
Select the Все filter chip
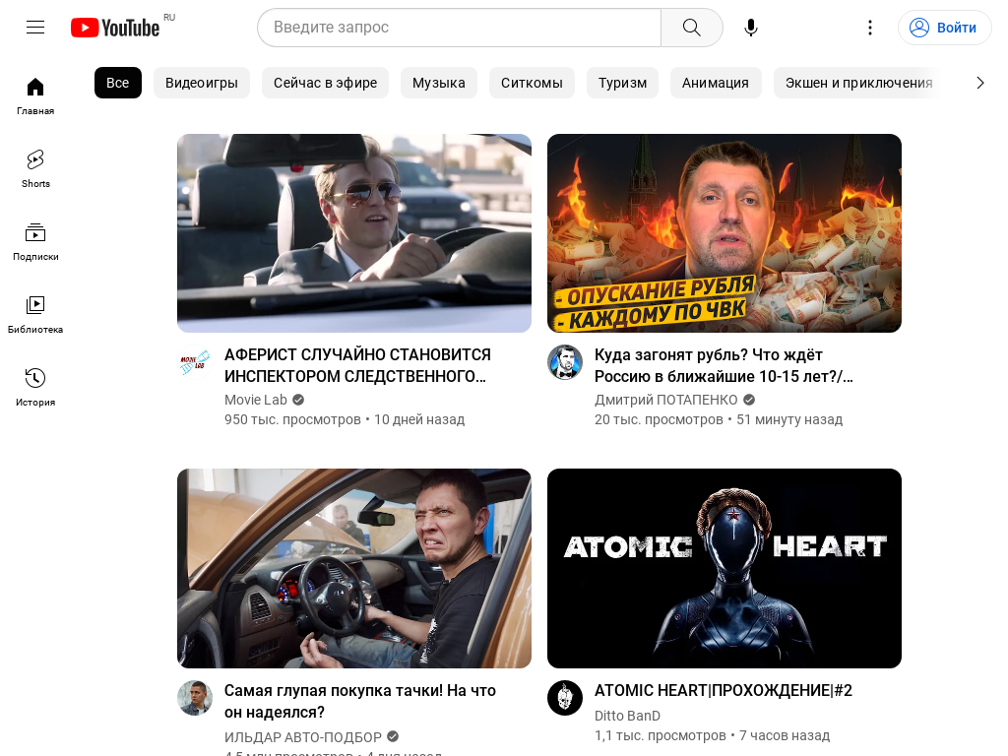(118, 83)
